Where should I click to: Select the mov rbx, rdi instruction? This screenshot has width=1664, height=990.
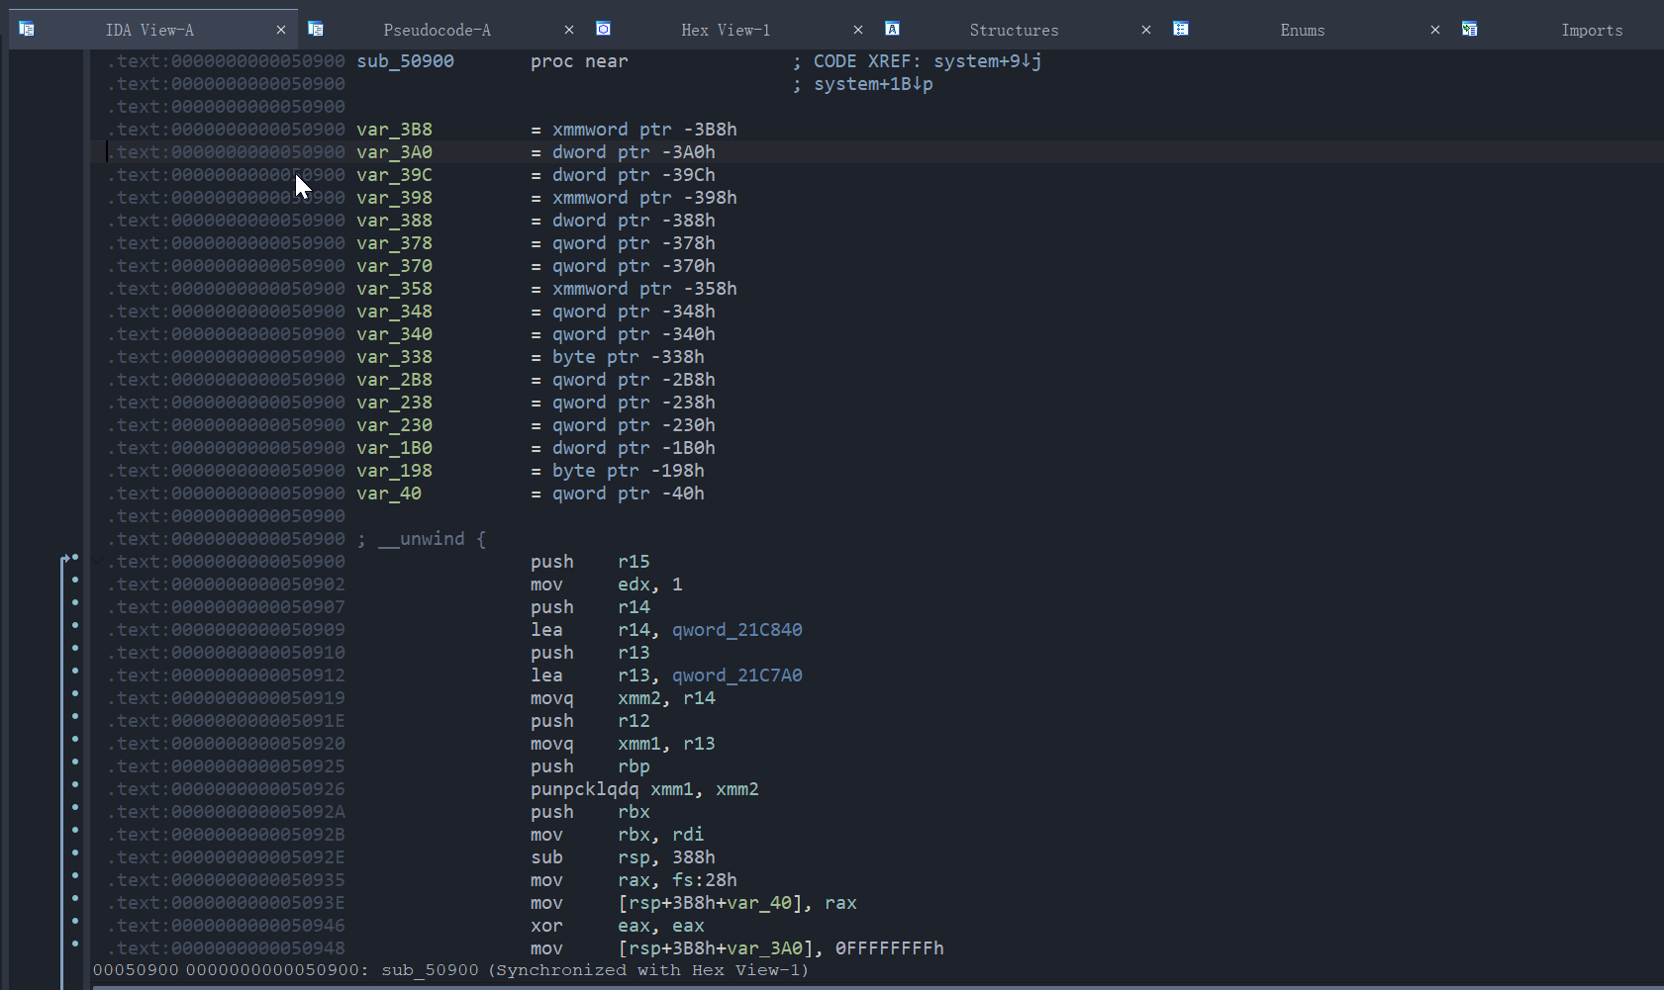click(618, 835)
